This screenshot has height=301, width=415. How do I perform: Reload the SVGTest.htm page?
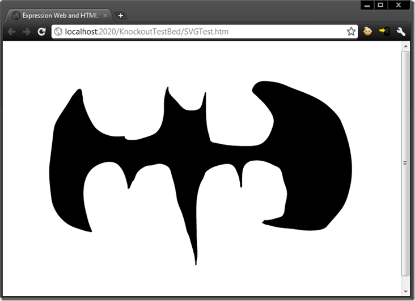pos(41,32)
